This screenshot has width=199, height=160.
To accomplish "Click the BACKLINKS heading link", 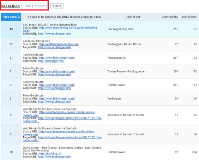I will pyautogui.click(x=10, y=6).
